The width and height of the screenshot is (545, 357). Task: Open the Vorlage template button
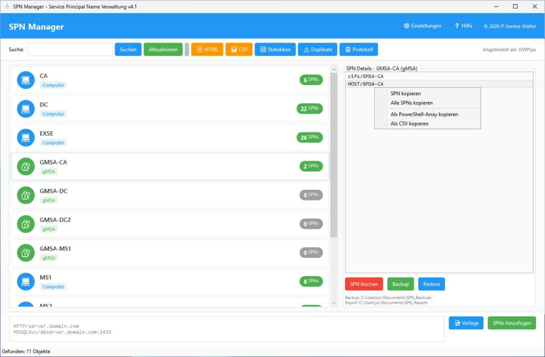466,323
